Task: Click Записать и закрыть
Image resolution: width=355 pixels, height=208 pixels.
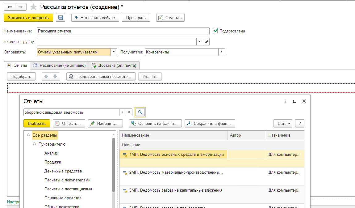Action: pos(28,18)
